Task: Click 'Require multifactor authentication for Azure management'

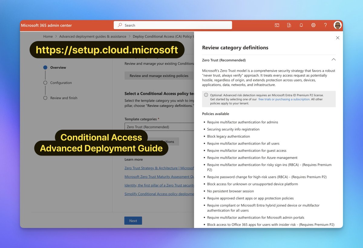Action: coord(252,158)
